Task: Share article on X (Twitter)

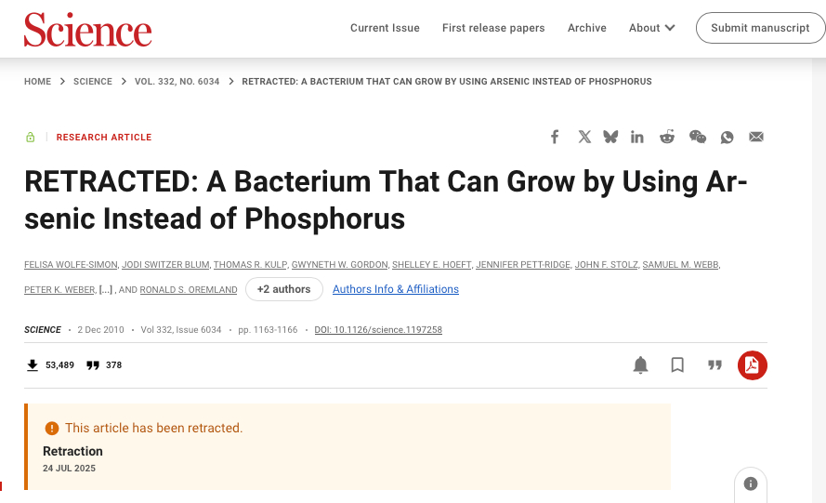Action: click(x=584, y=137)
